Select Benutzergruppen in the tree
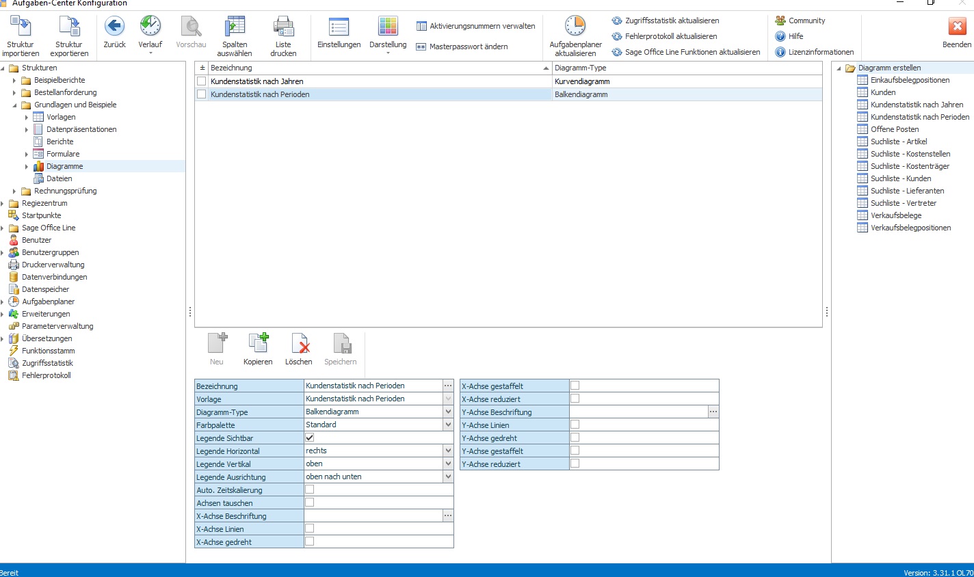The image size is (974, 577). click(50, 252)
